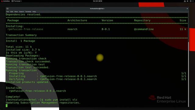This screenshot has width=195, height=110.
Task: Click the '8-0.1' version value
Action: pos(106,29)
